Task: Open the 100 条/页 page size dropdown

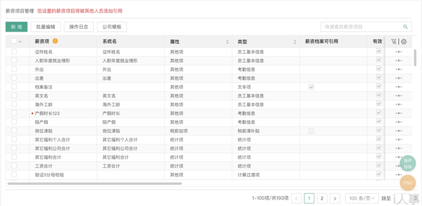Action: [x=362, y=199]
